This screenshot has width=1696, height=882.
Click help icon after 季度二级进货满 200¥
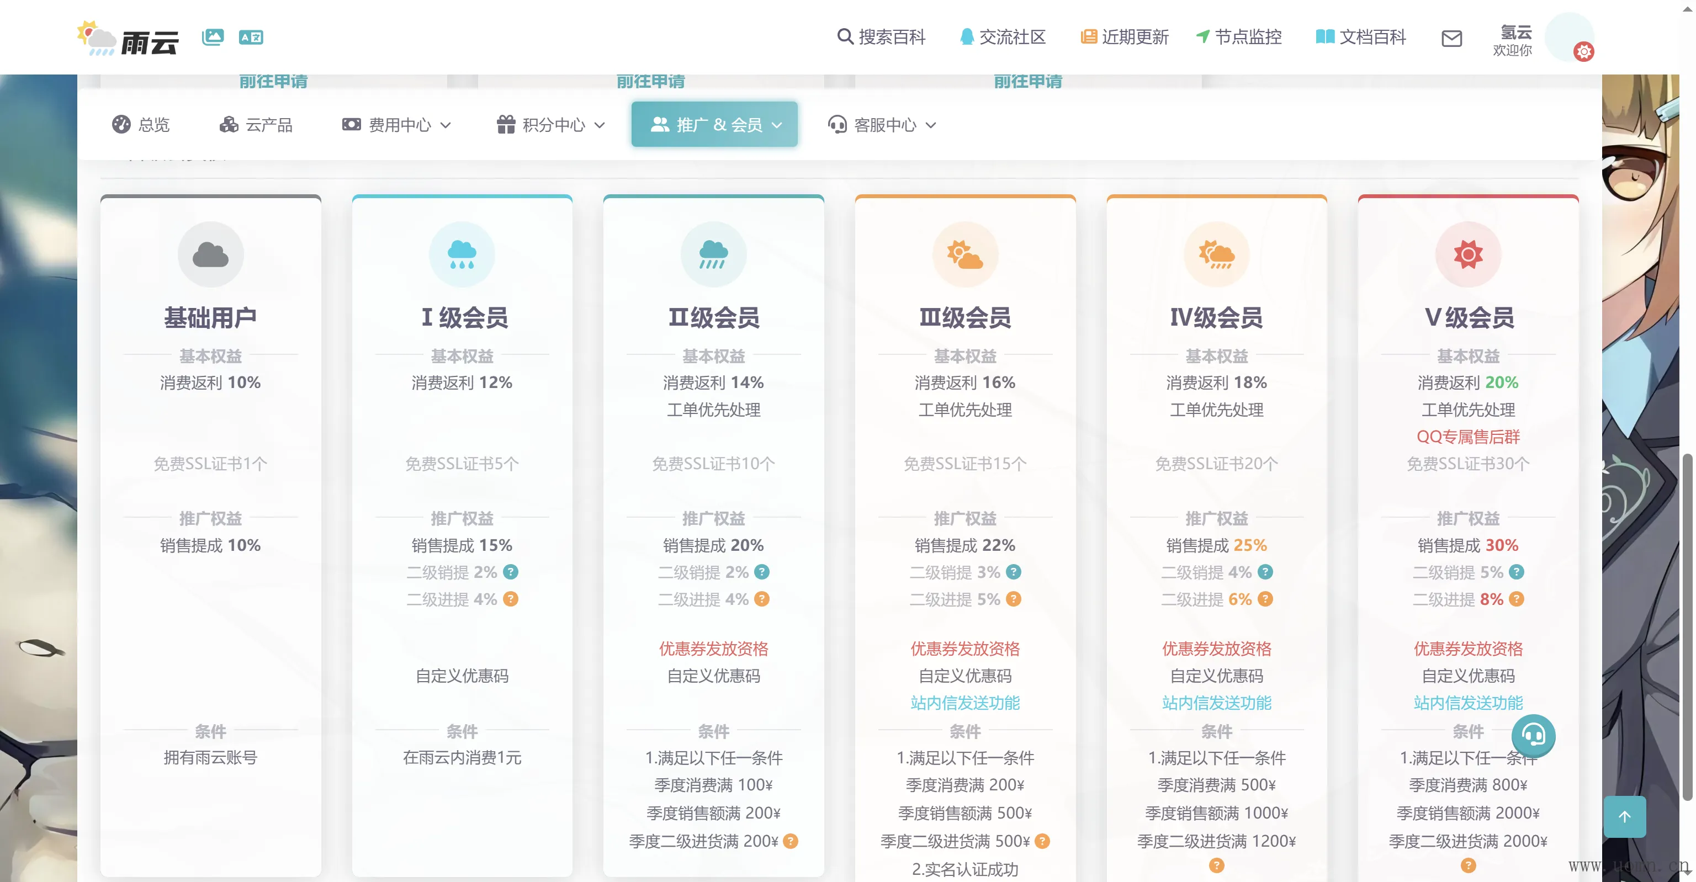[791, 841]
